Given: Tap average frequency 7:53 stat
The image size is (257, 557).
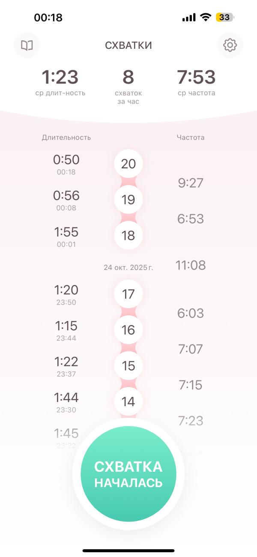Looking at the screenshot, I should [x=196, y=81].
